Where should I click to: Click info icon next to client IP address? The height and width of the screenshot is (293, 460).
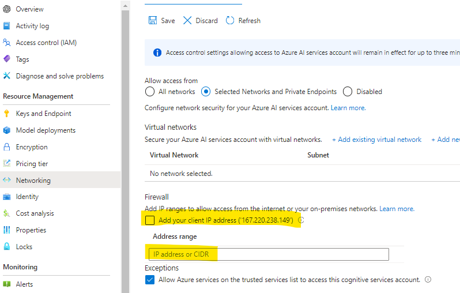tap(301, 220)
